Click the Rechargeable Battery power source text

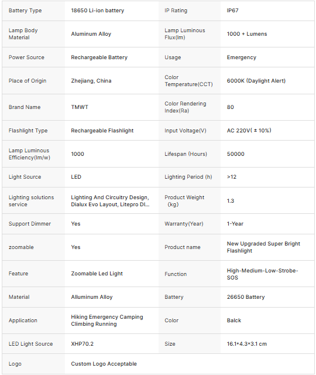click(99, 57)
